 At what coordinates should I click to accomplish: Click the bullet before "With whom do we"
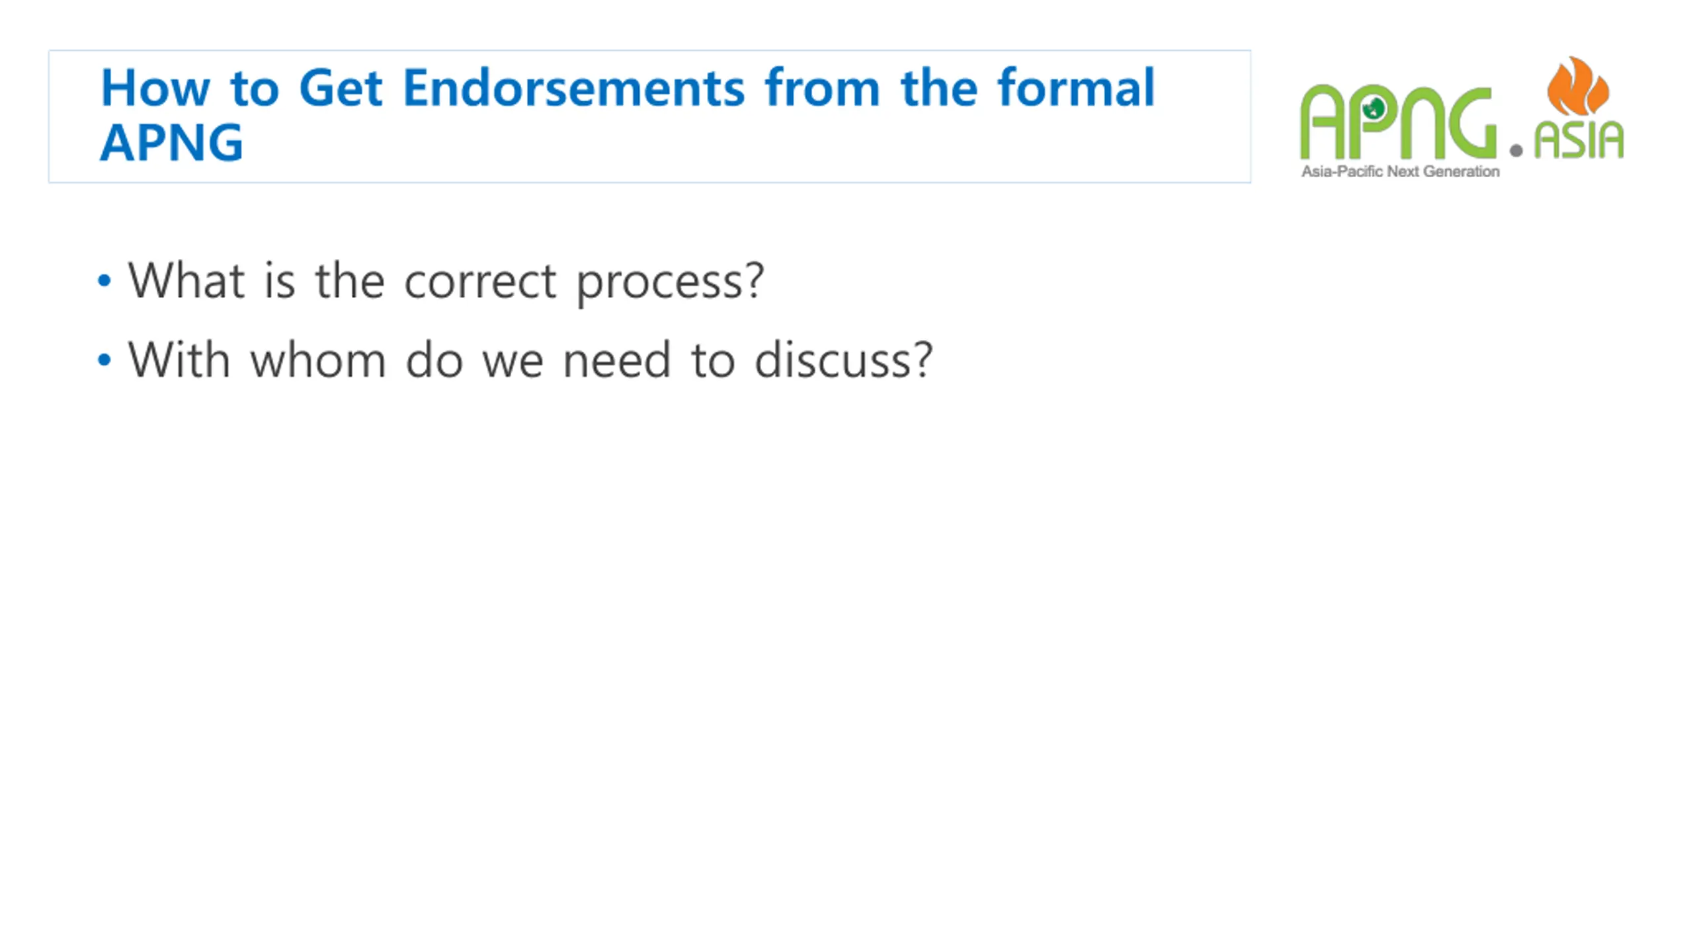104,360
